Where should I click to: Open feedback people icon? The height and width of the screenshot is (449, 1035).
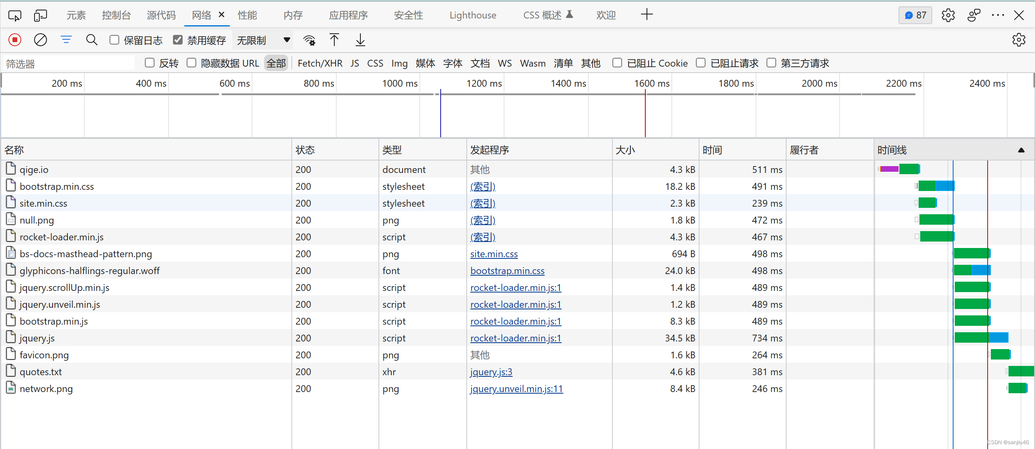(974, 15)
